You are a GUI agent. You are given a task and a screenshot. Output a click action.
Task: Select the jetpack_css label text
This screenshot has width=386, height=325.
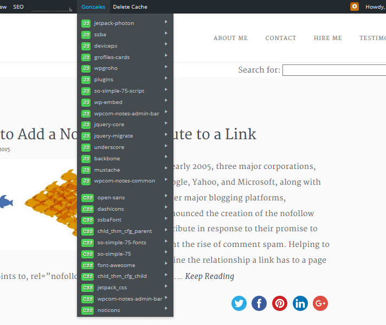112,288
